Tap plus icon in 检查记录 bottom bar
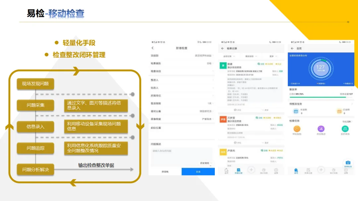Viewport: 358px width, 201px height. point(251,170)
